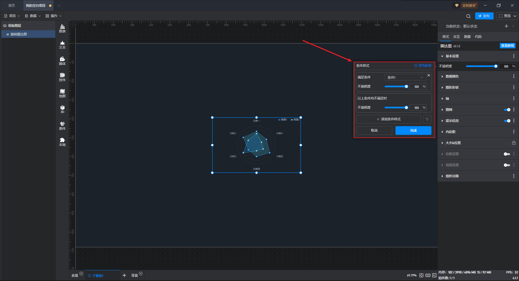The height and width of the screenshot is (281, 519).
Task: Click the 添加条件样式 button
Action: [x=388, y=119]
